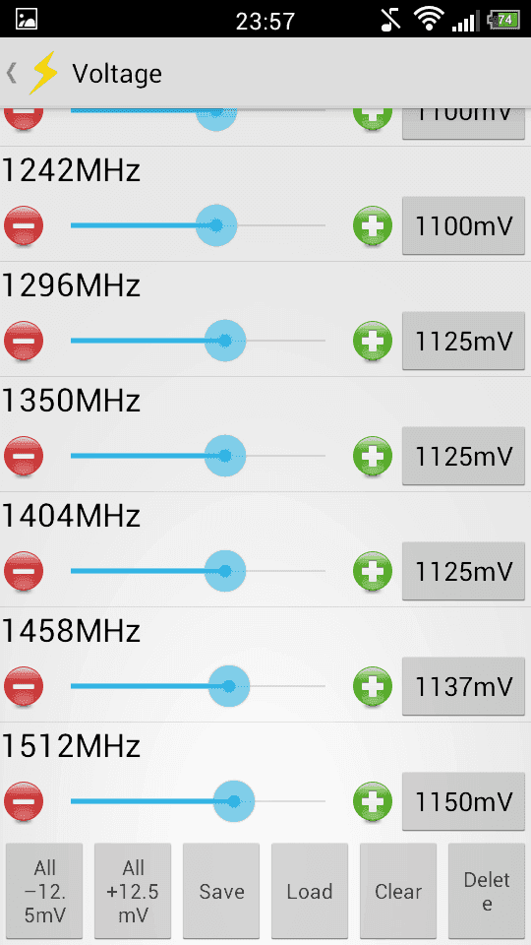Clear the voltage settings
531x945 pixels.
pyautogui.click(x=398, y=891)
